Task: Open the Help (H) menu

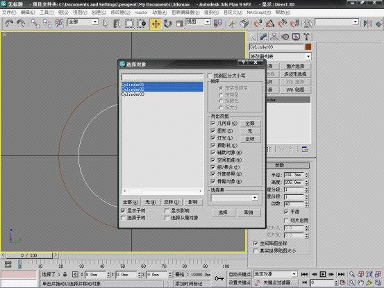Action: coord(283,12)
